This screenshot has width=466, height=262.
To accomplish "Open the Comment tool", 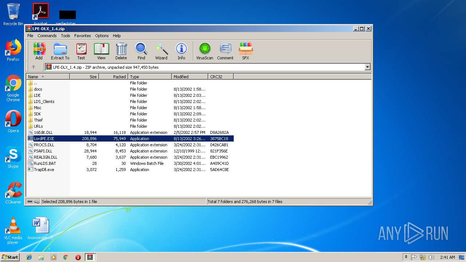I will [225, 51].
